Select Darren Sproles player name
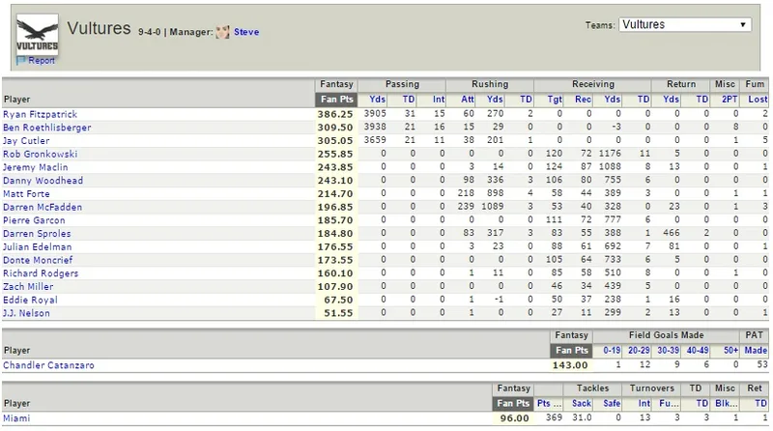773x431 pixels. coord(37,234)
